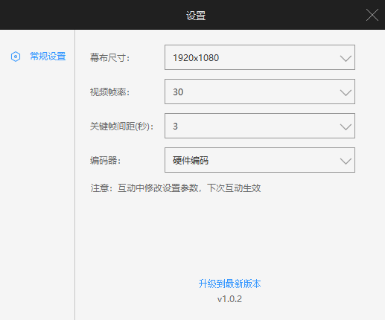Click the vertical divider beside the sidebar
This screenshot has height=320, width=385.
point(74,175)
